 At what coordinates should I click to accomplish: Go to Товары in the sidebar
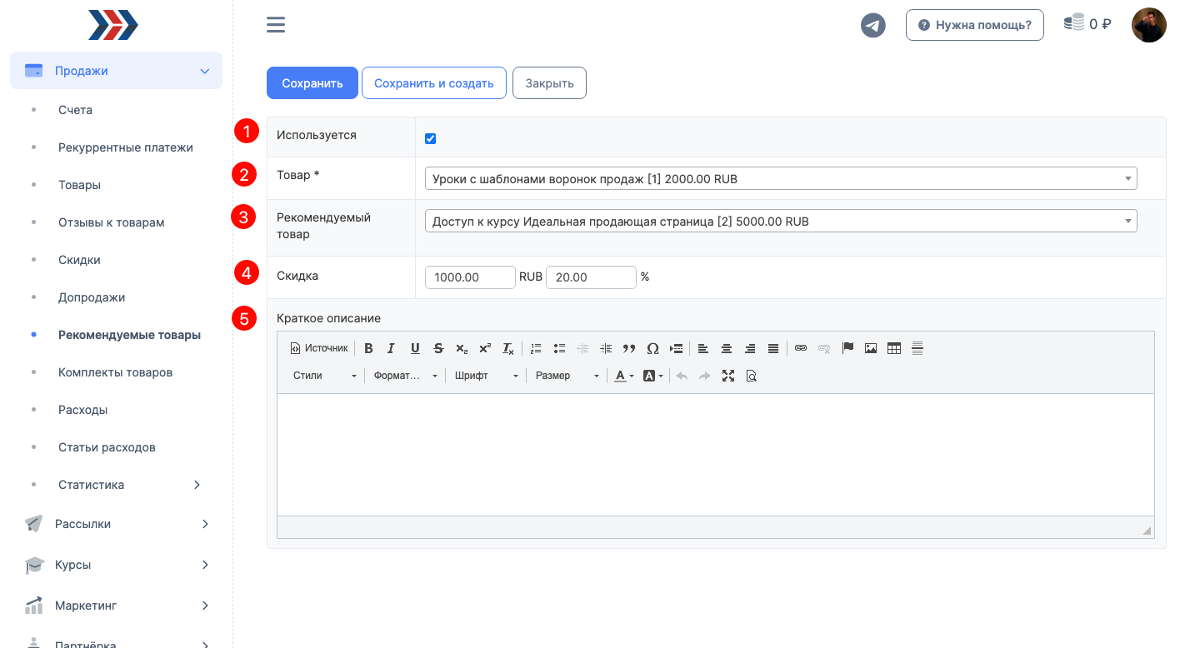(79, 185)
